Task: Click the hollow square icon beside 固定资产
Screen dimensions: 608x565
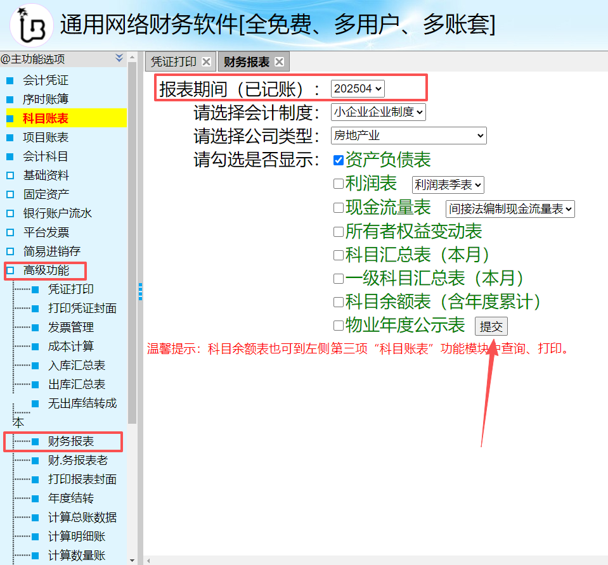Action: tap(10, 194)
